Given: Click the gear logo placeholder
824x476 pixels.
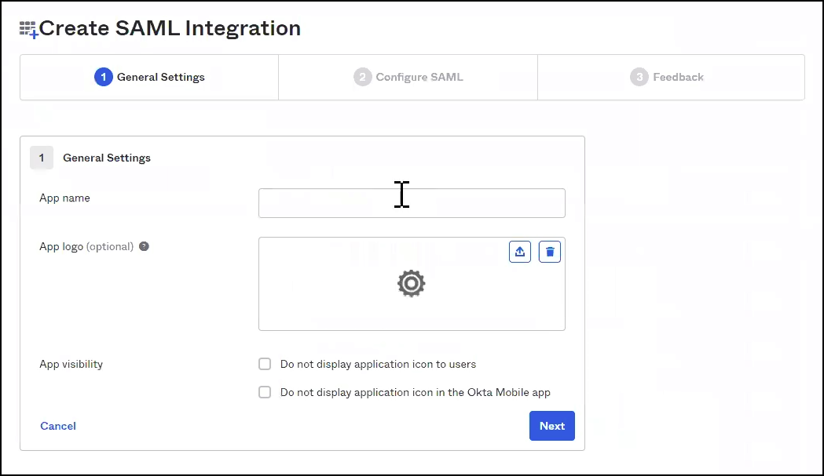Looking at the screenshot, I should pyautogui.click(x=411, y=283).
